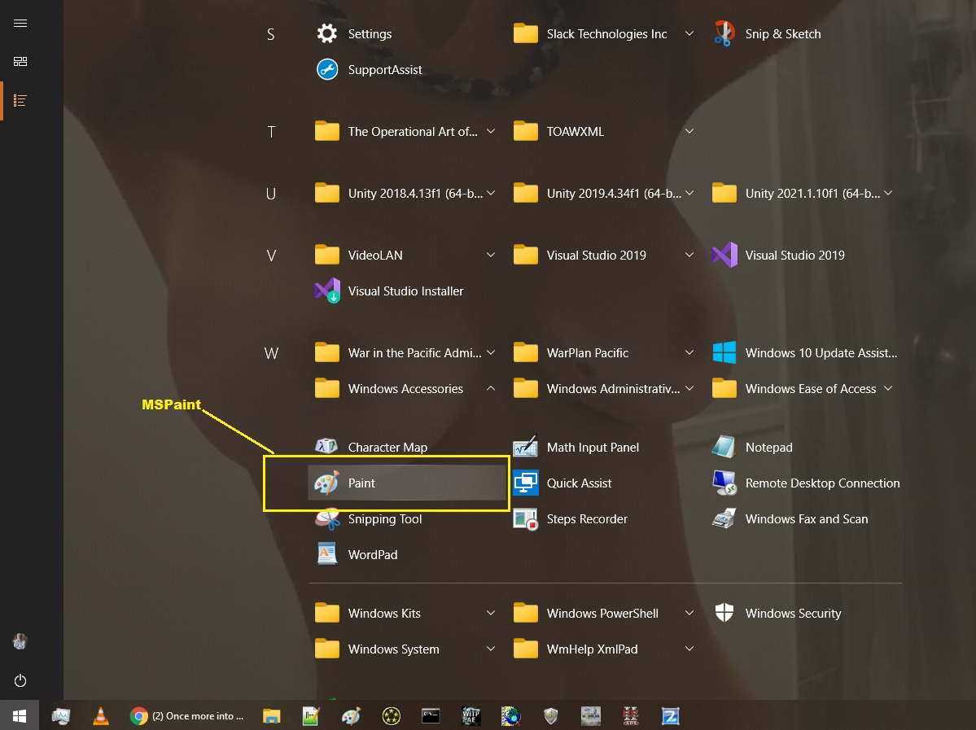Viewport: 976px width, 730px height.
Task: Expand The Operational Art of folder chevron
Action: point(491,131)
